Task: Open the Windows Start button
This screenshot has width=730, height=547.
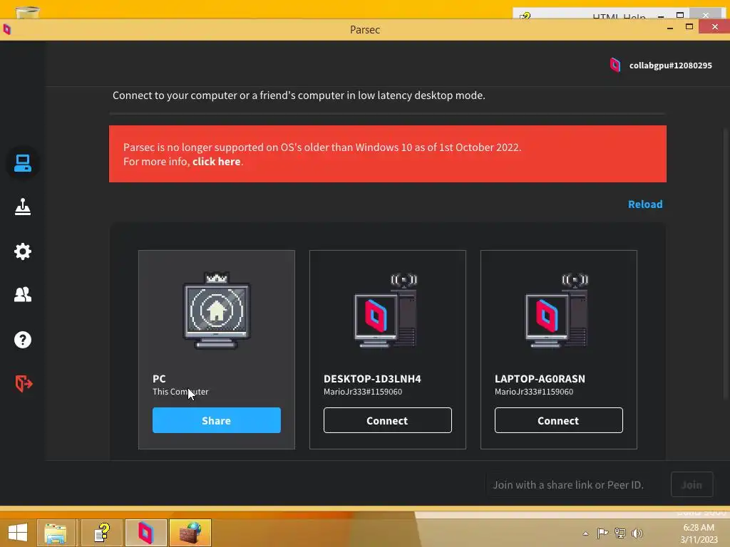Action: 18,533
